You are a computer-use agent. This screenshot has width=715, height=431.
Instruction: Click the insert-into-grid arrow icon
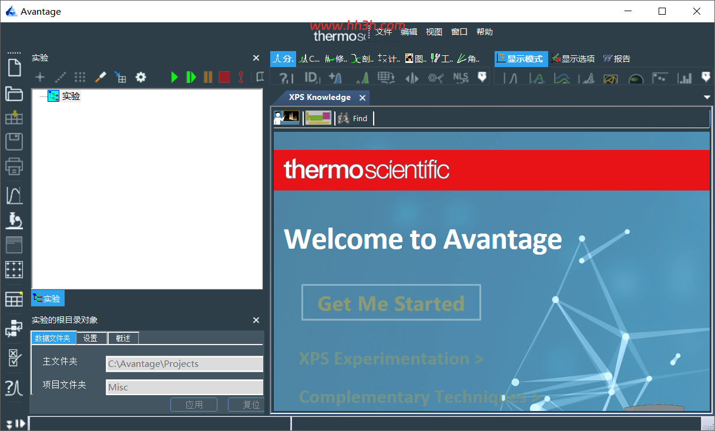(x=120, y=77)
